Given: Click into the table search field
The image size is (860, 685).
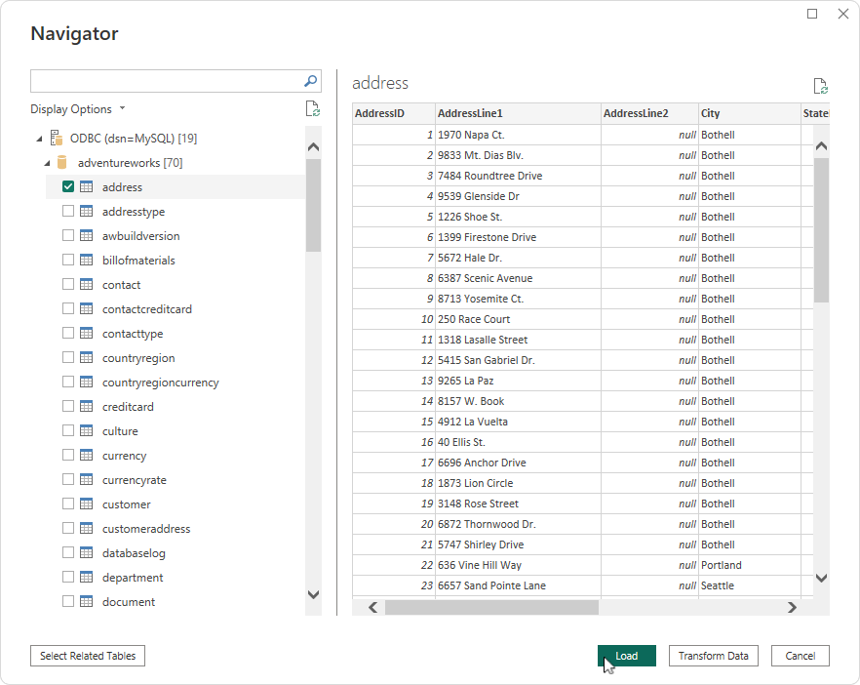Looking at the screenshot, I should 166,81.
